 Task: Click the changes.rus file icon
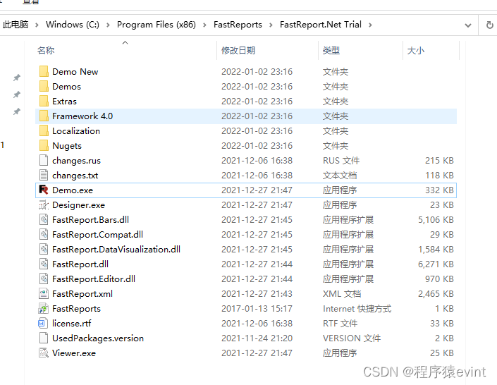coord(44,161)
